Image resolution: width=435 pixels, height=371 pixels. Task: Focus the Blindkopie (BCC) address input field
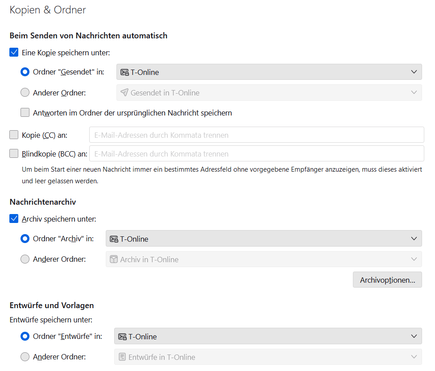click(257, 154)
